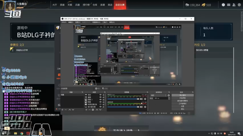Open transition properties gear beside 渐变

click(x=169, y=96)
